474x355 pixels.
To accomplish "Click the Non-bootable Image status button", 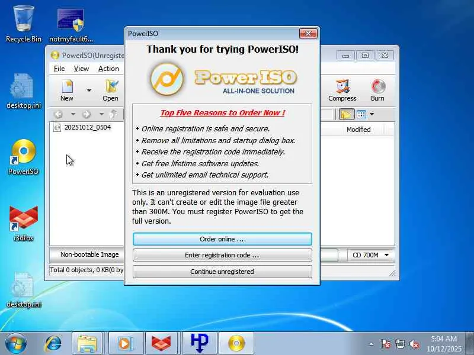I will click(x=89, y=255).
